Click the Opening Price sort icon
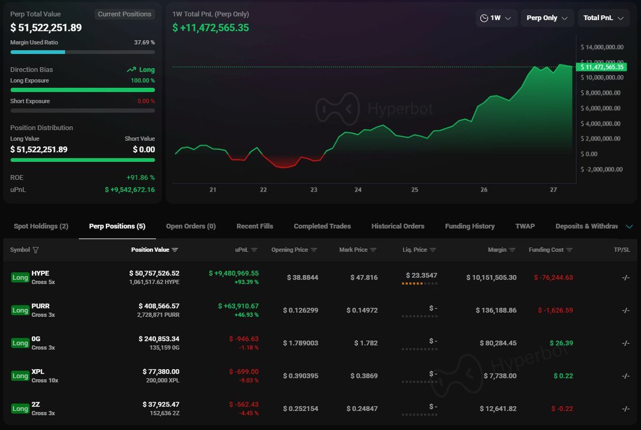The height and width of the screenshot is (430, 641). pos(314,250)
